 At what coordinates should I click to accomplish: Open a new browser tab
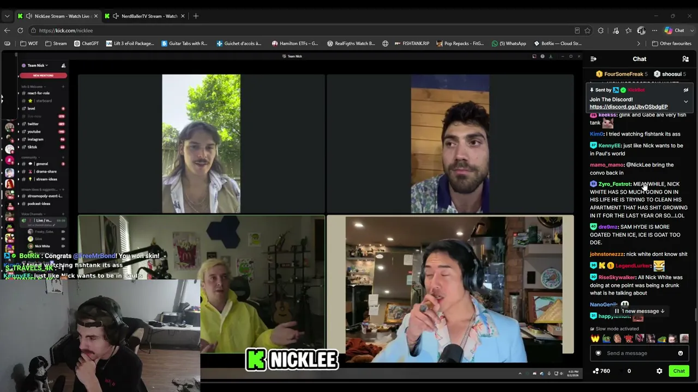(x=196, y=16)
